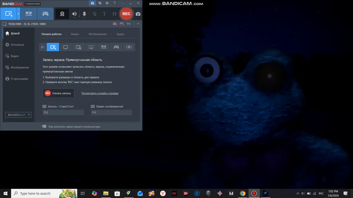Select audio only recording mode icon
The image size is (353, 198).
point(129,47)
